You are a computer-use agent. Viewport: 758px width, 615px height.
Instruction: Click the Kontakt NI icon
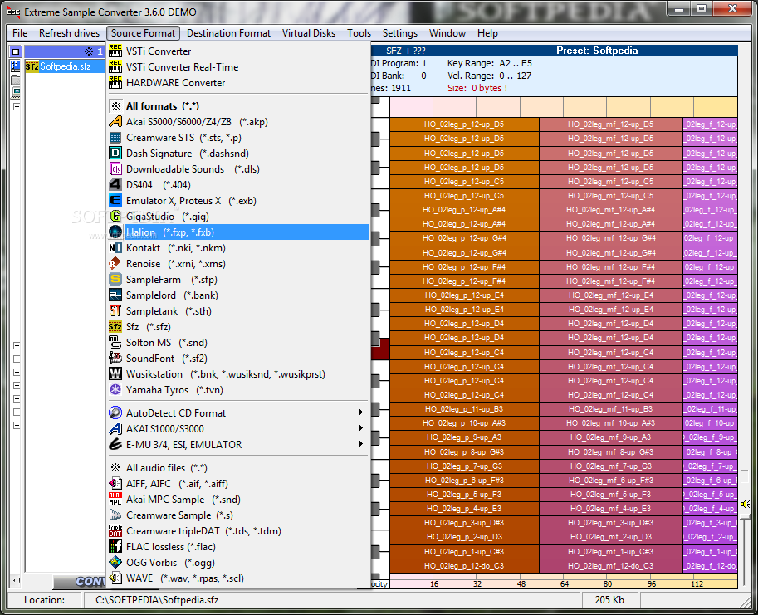[115, 248]
